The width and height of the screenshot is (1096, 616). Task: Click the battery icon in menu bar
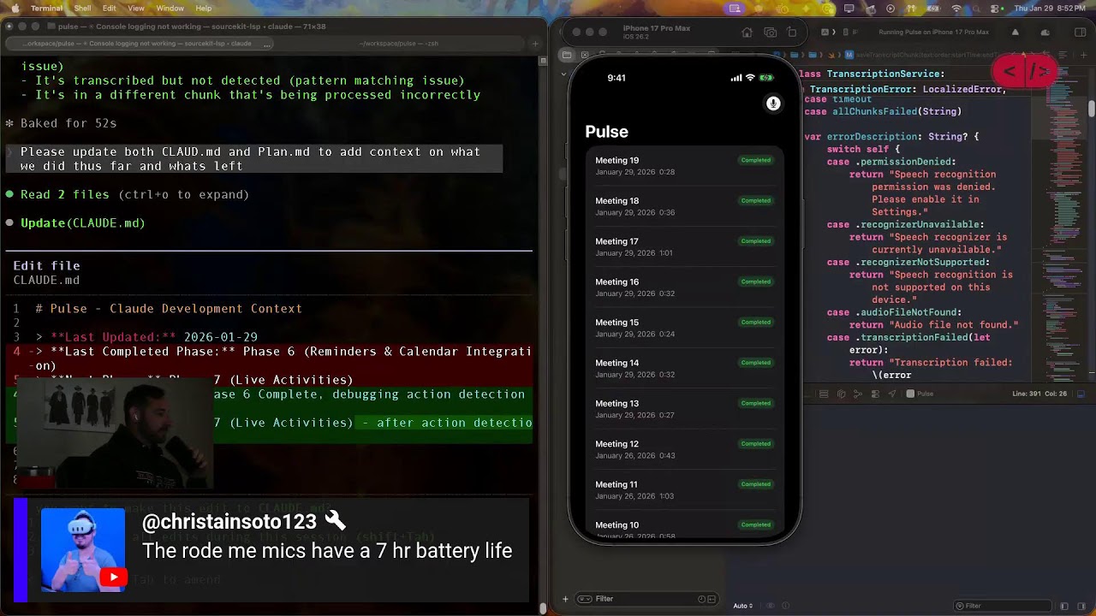pos(935,8)
